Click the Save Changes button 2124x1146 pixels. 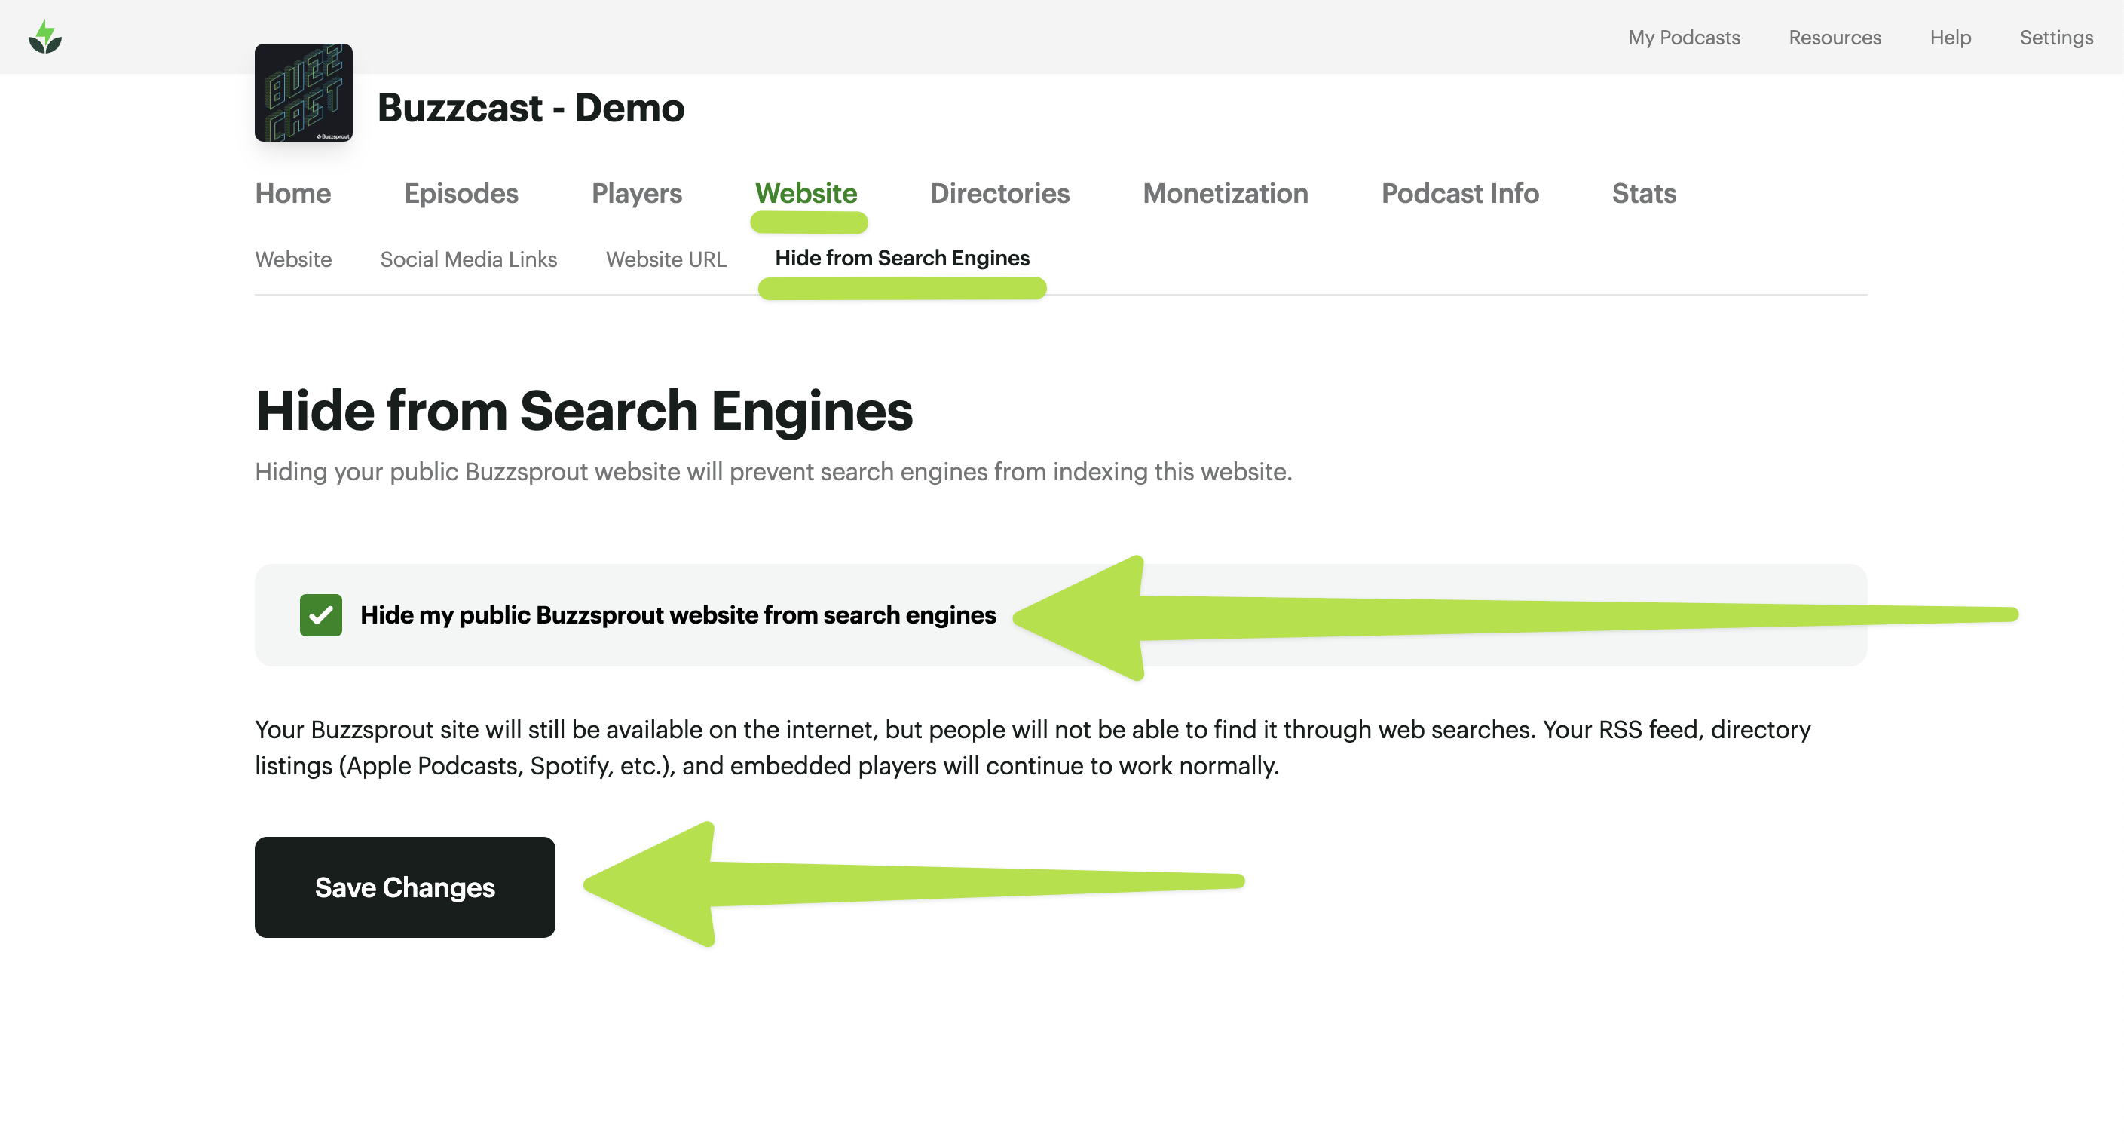(x=404, y=887)
